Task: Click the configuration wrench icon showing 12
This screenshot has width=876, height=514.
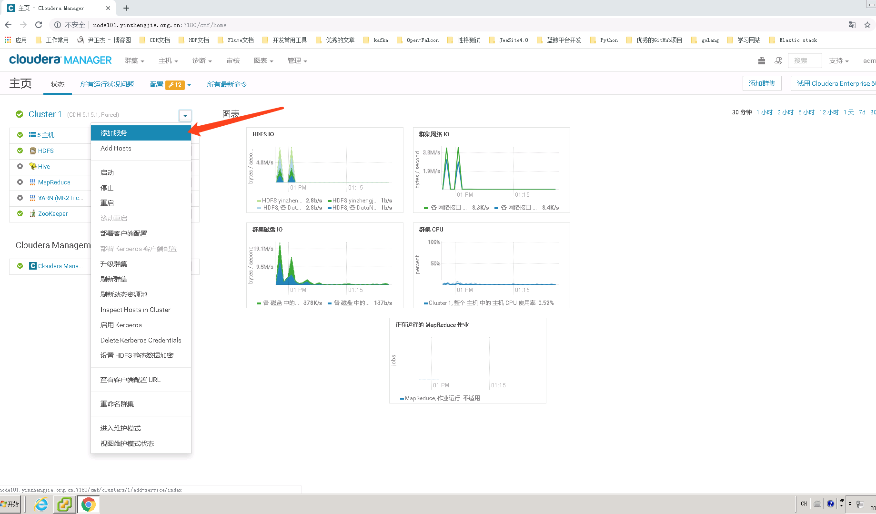Action: (x=175, y=84)
